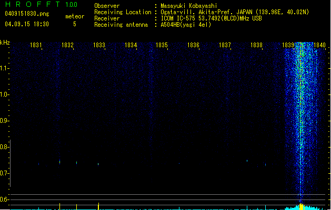Click the HROFFT 1.0.0 title text
331x210 pixels.
pyautogui.click(x=41, y=4)
